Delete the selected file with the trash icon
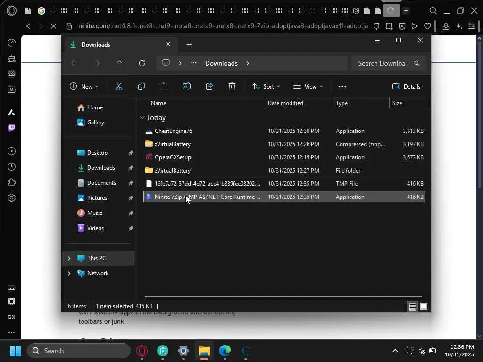 232,87
